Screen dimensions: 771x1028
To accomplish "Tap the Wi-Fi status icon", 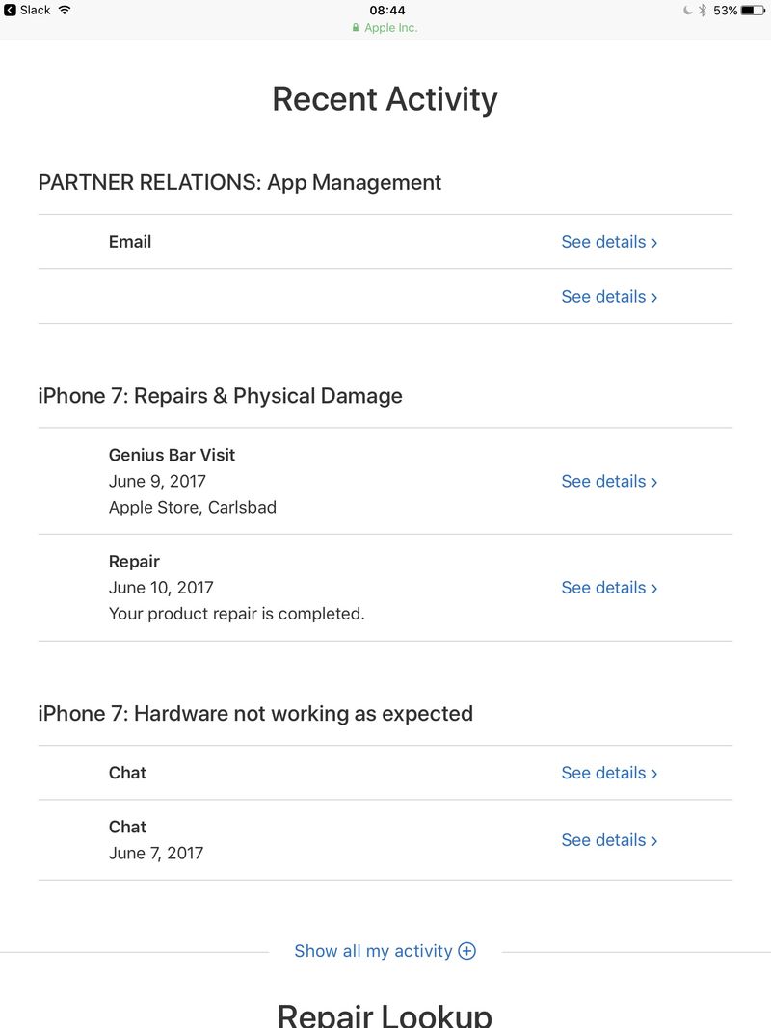I will click(x=65, y=10).
